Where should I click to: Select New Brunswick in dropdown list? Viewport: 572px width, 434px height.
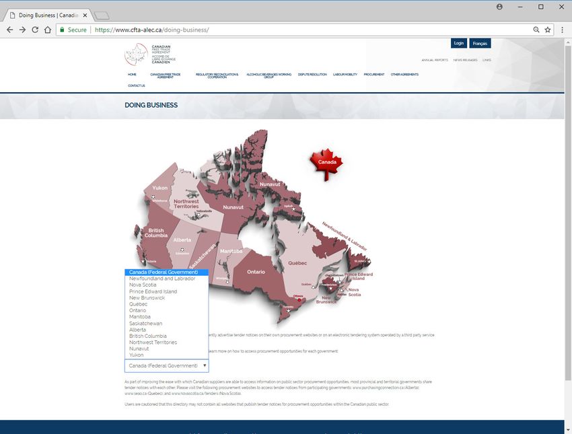(167, 297)
